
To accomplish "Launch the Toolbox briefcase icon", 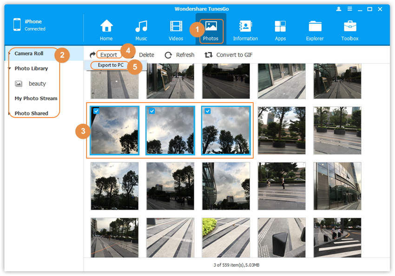I will point(350,26).
